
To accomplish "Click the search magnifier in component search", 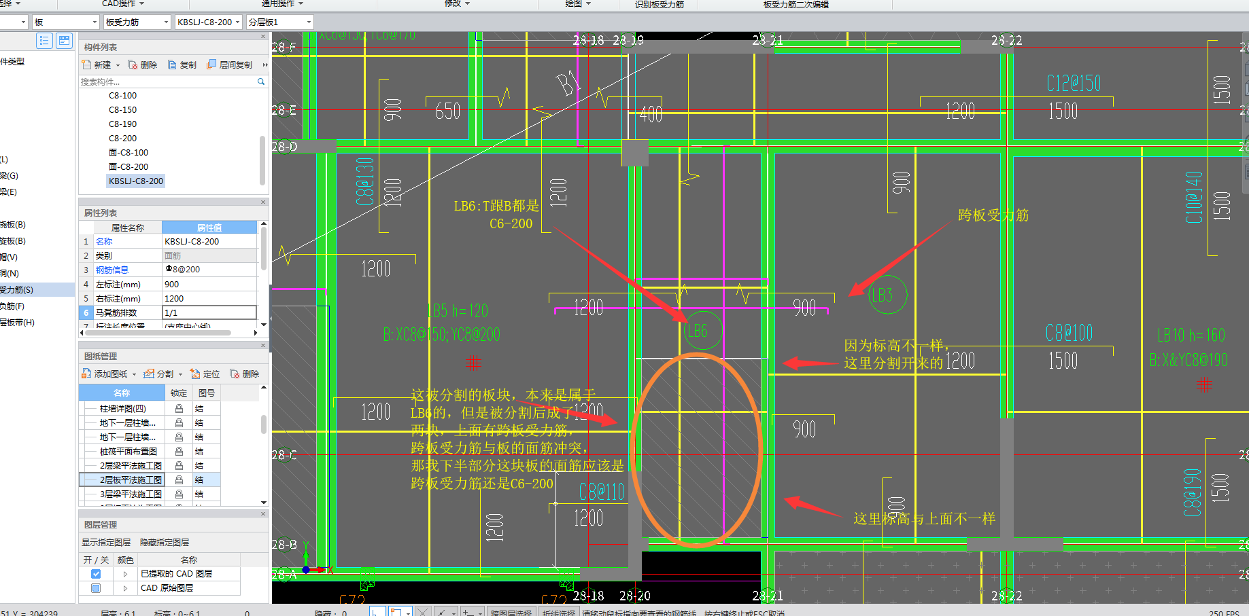I will 260,81.
